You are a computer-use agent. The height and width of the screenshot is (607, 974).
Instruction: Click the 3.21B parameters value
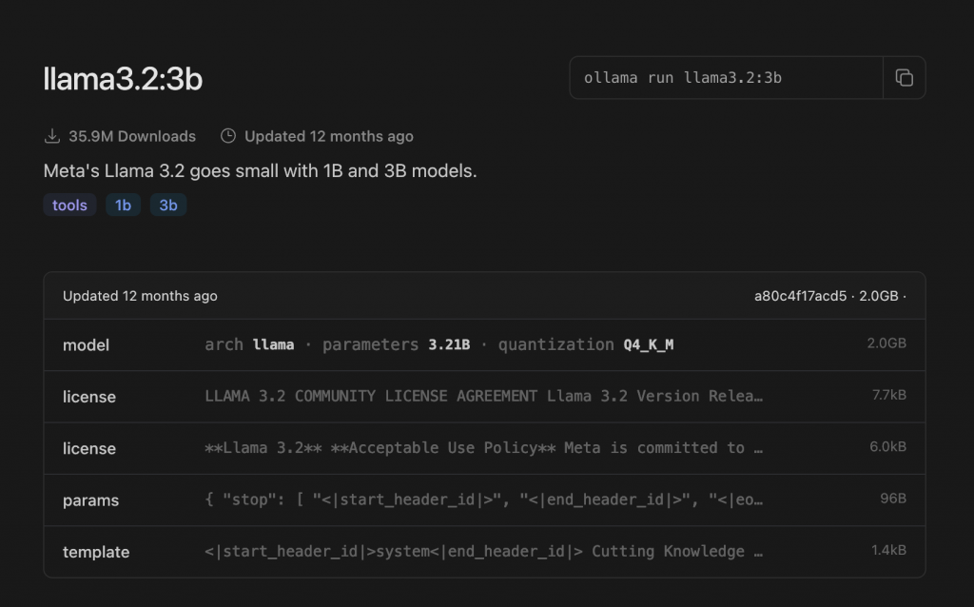pos(449,344)
